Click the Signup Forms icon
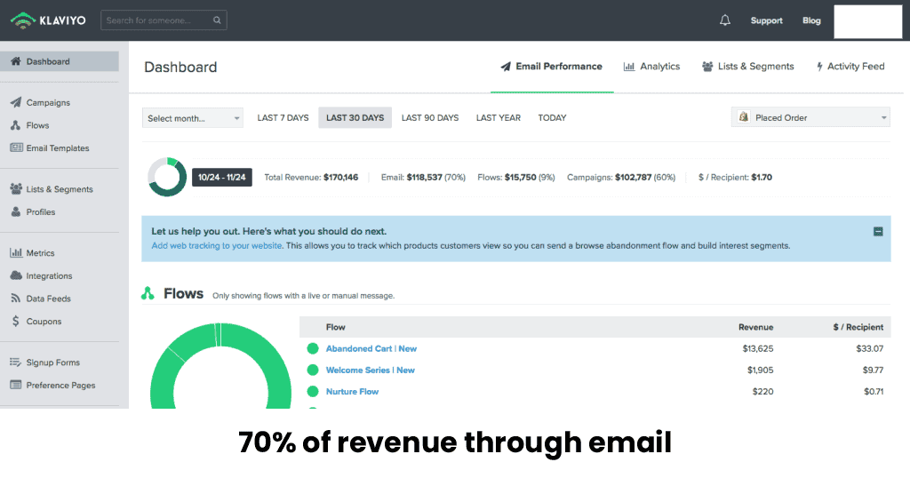The height and width of the screenshot is (478, 910). click(16, 362)
